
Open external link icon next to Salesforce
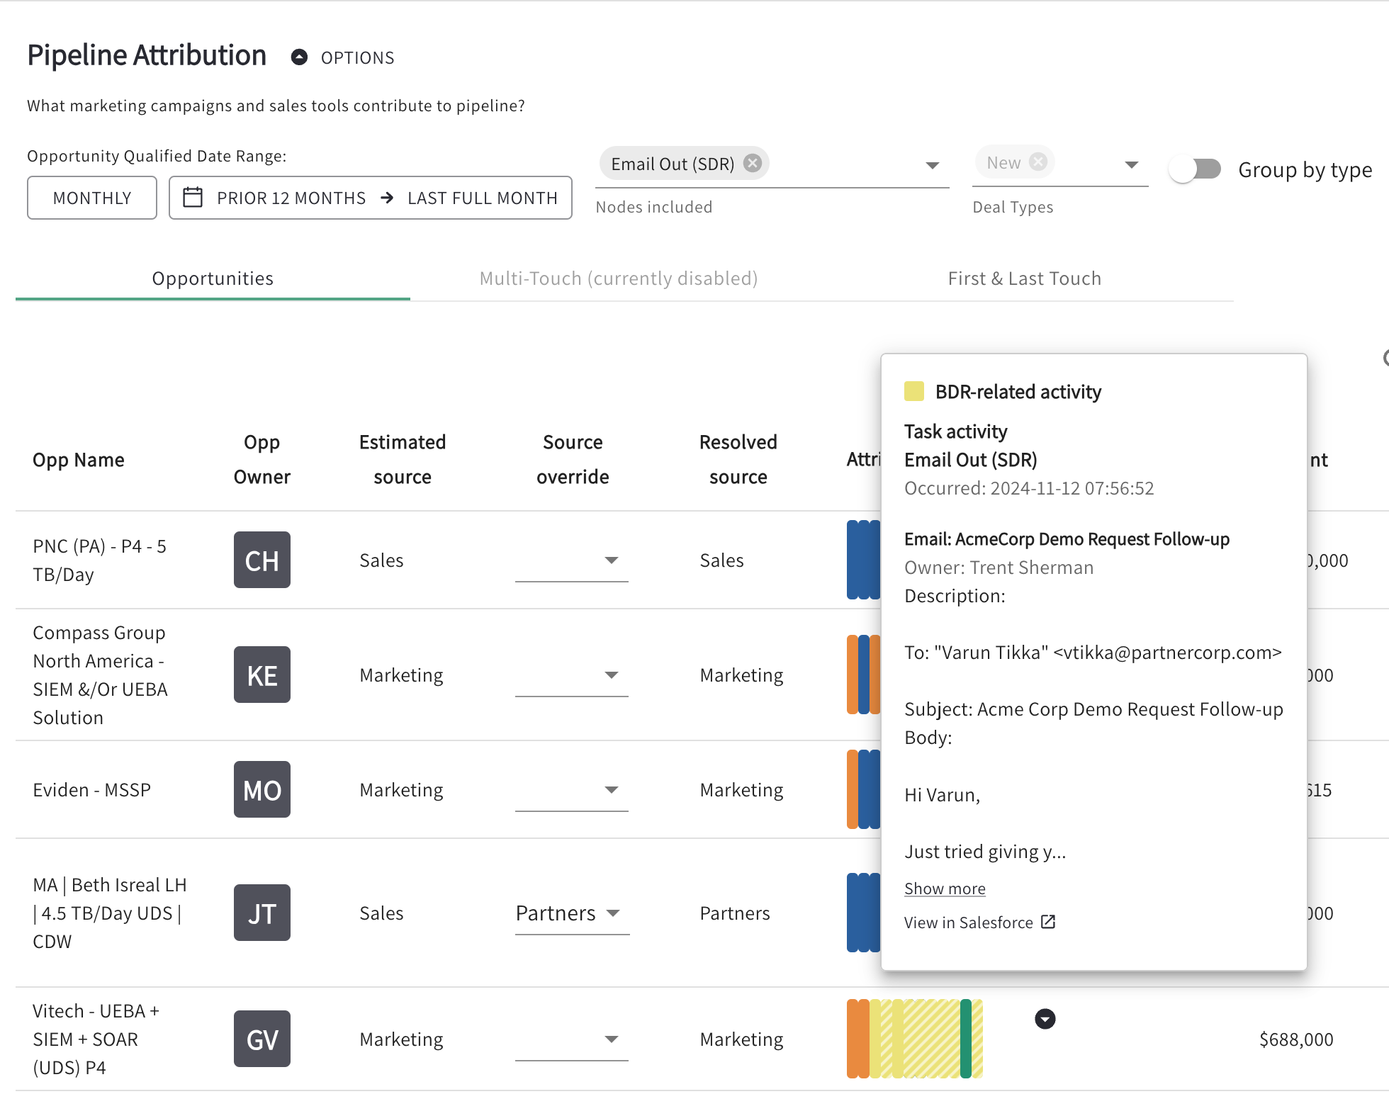point(1048,922)
